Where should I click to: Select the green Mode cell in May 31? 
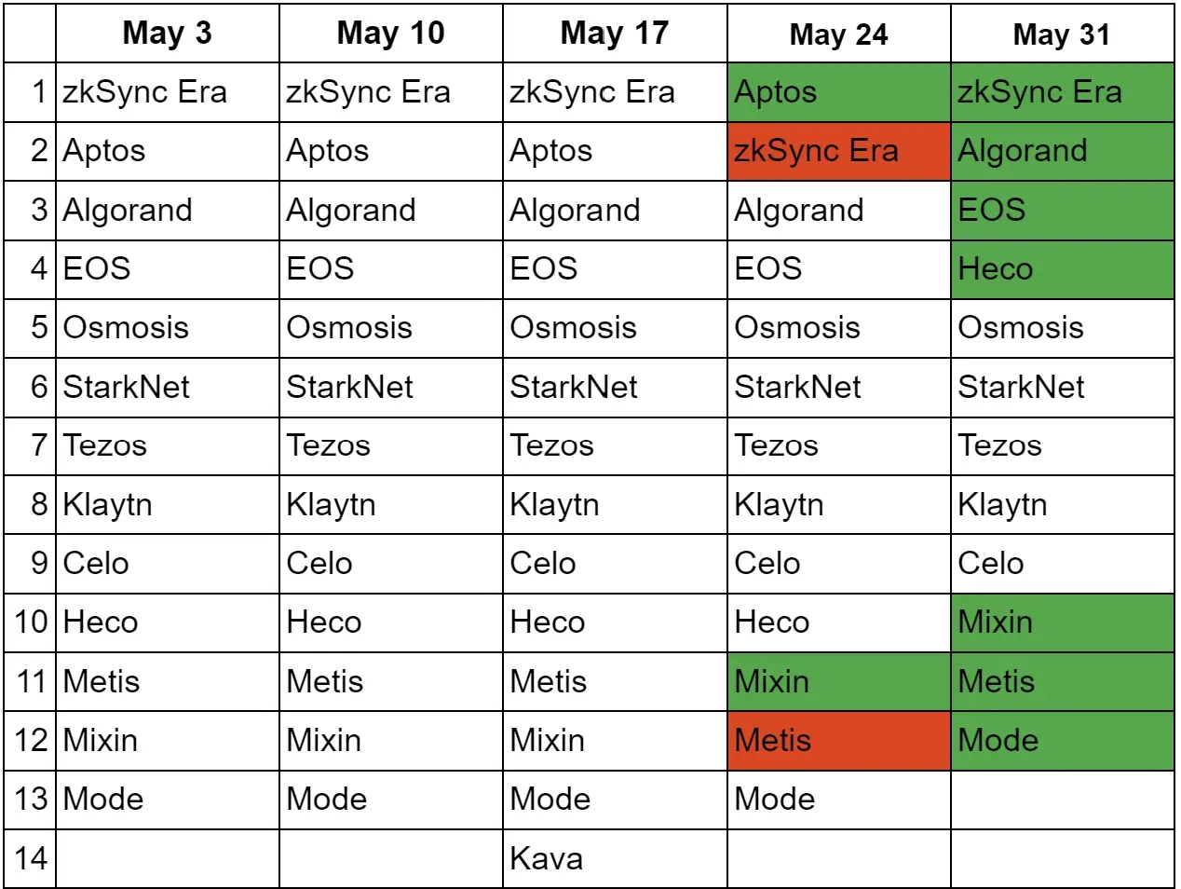(1062, 741)
